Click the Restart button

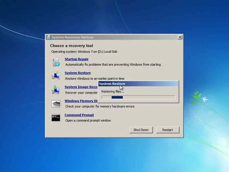click(x=168, y=130)
